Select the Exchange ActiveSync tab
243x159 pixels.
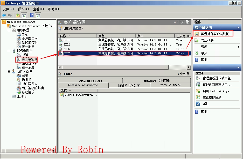click(83, 85)
